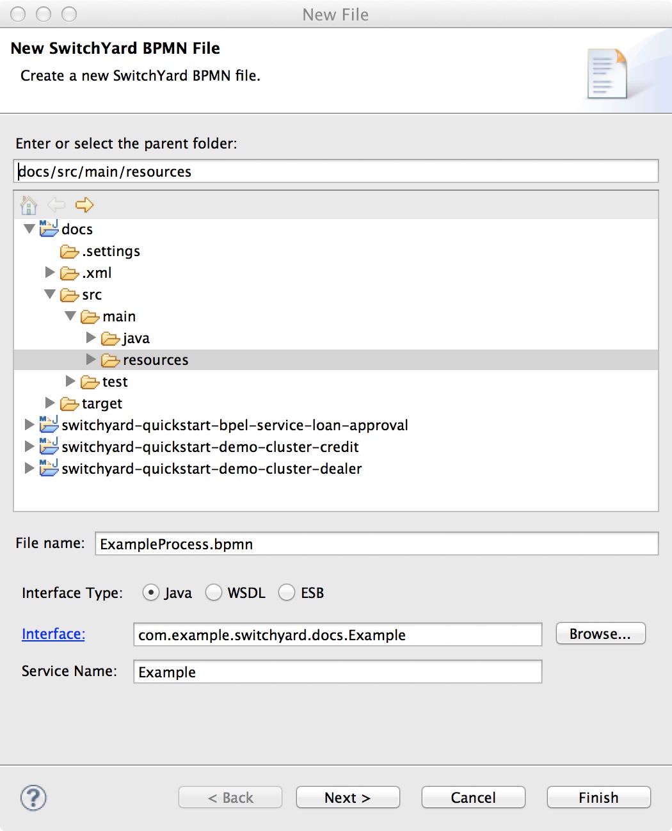This screenshot has height=831, width=672.
Task: Expand the switchyard-quickstart-bpel-service-loan-approval project
Action: (29, 425)
